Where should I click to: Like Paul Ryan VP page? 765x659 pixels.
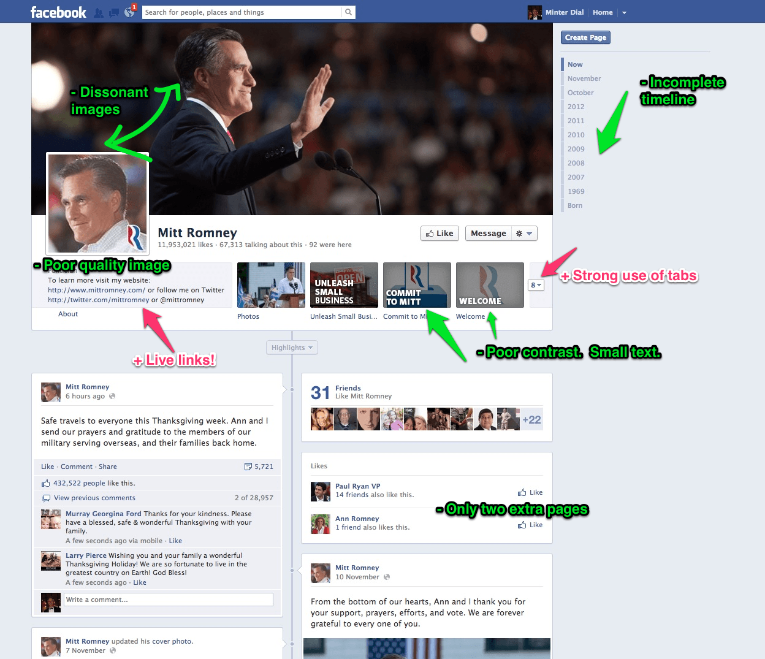[530, 492]
